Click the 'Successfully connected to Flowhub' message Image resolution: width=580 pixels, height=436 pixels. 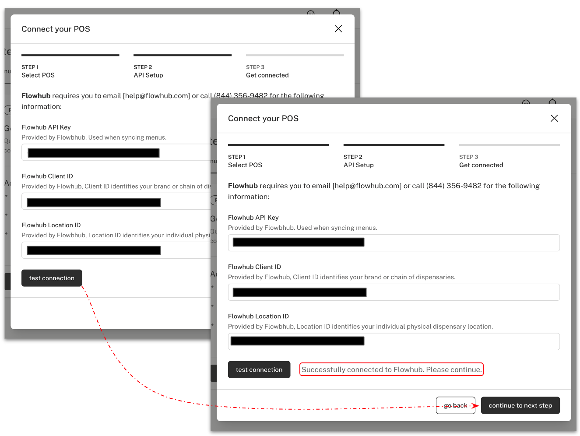pyautogui.click(x=391, y=369)
